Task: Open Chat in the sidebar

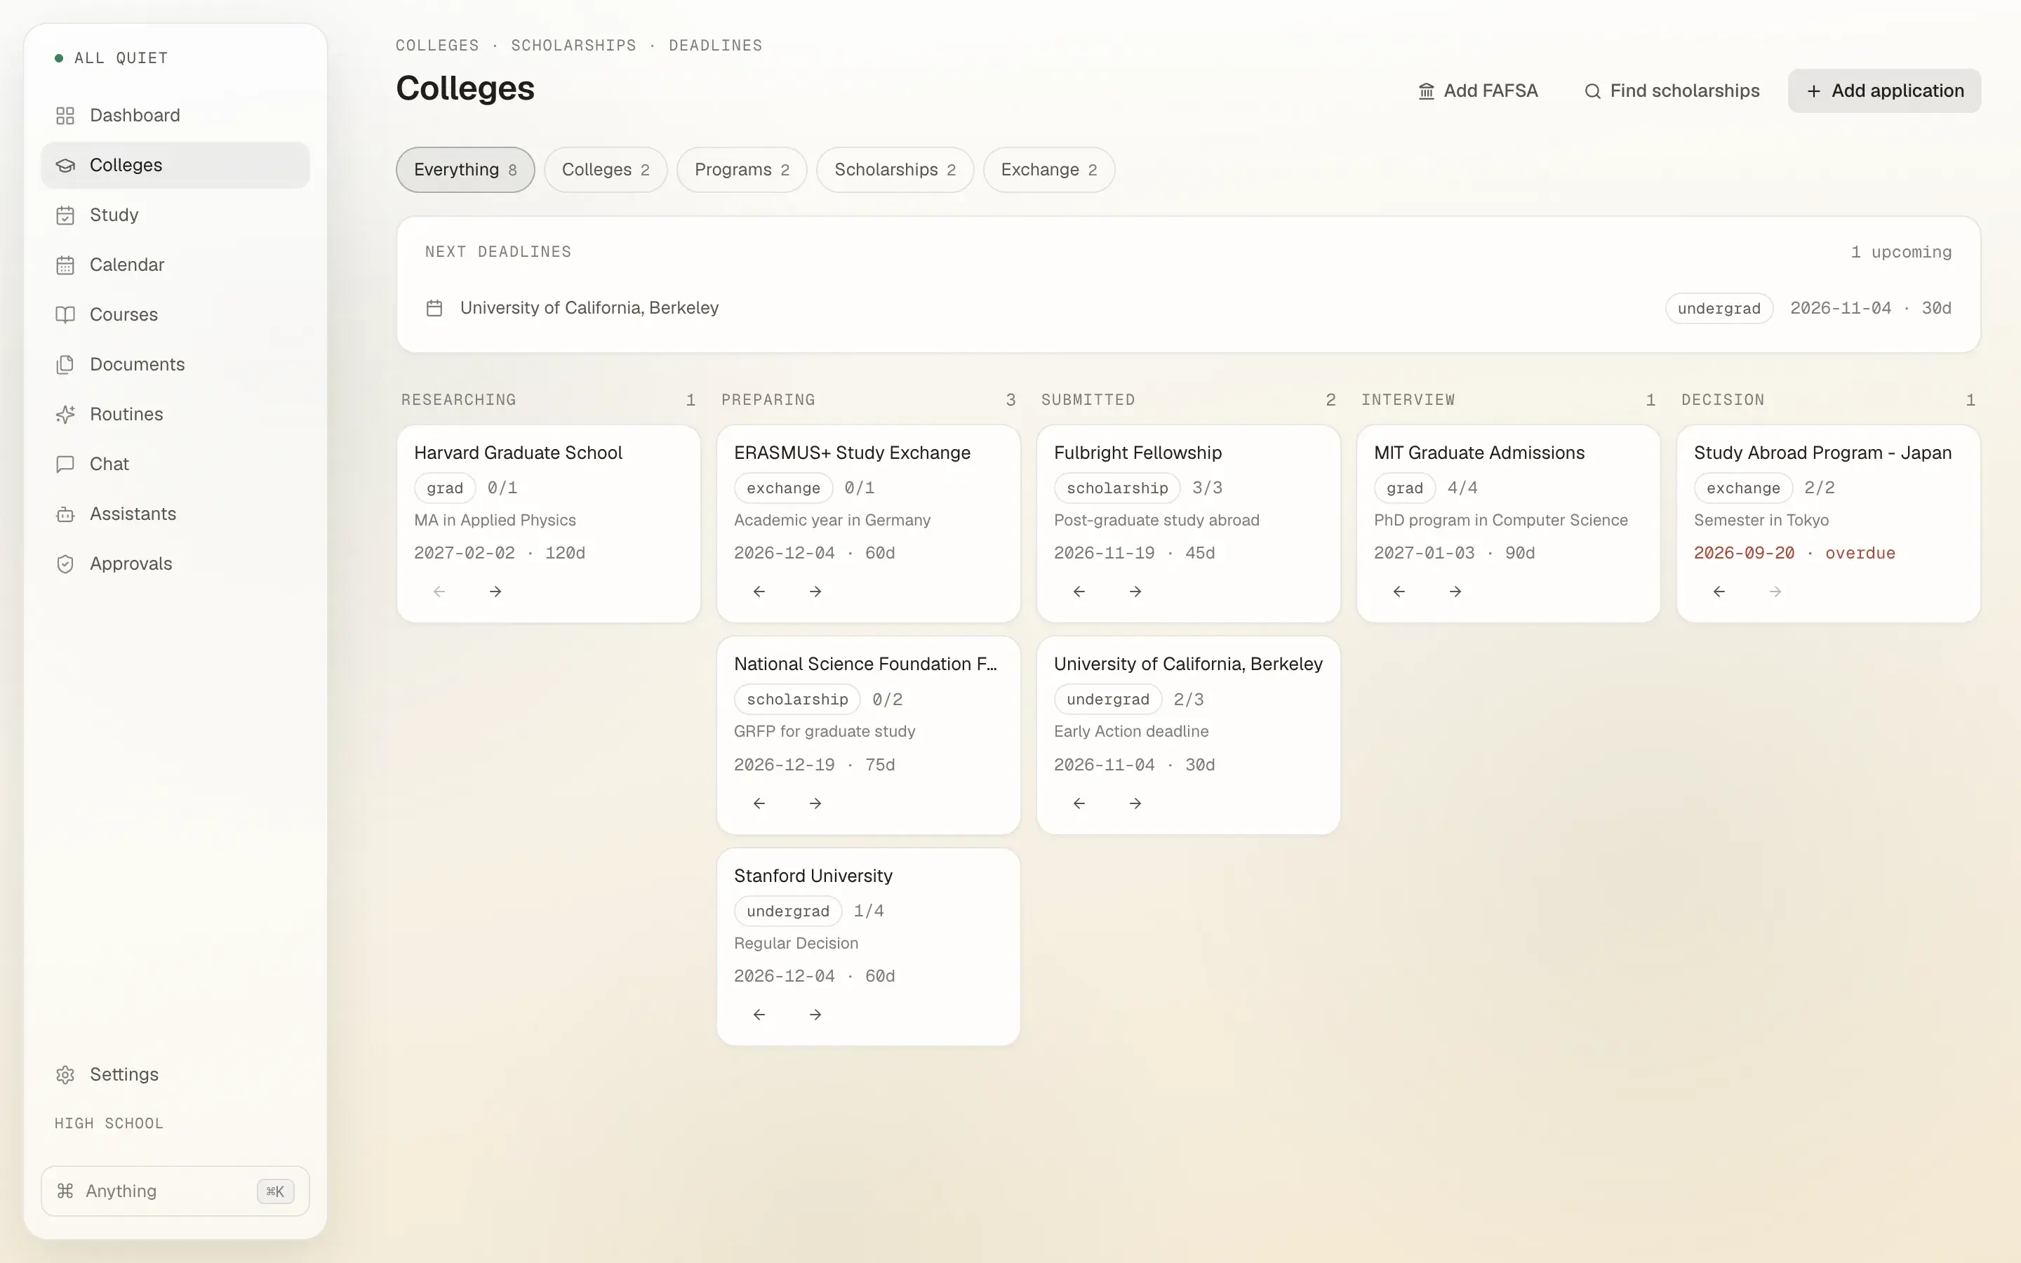Action: click(175, 464)
